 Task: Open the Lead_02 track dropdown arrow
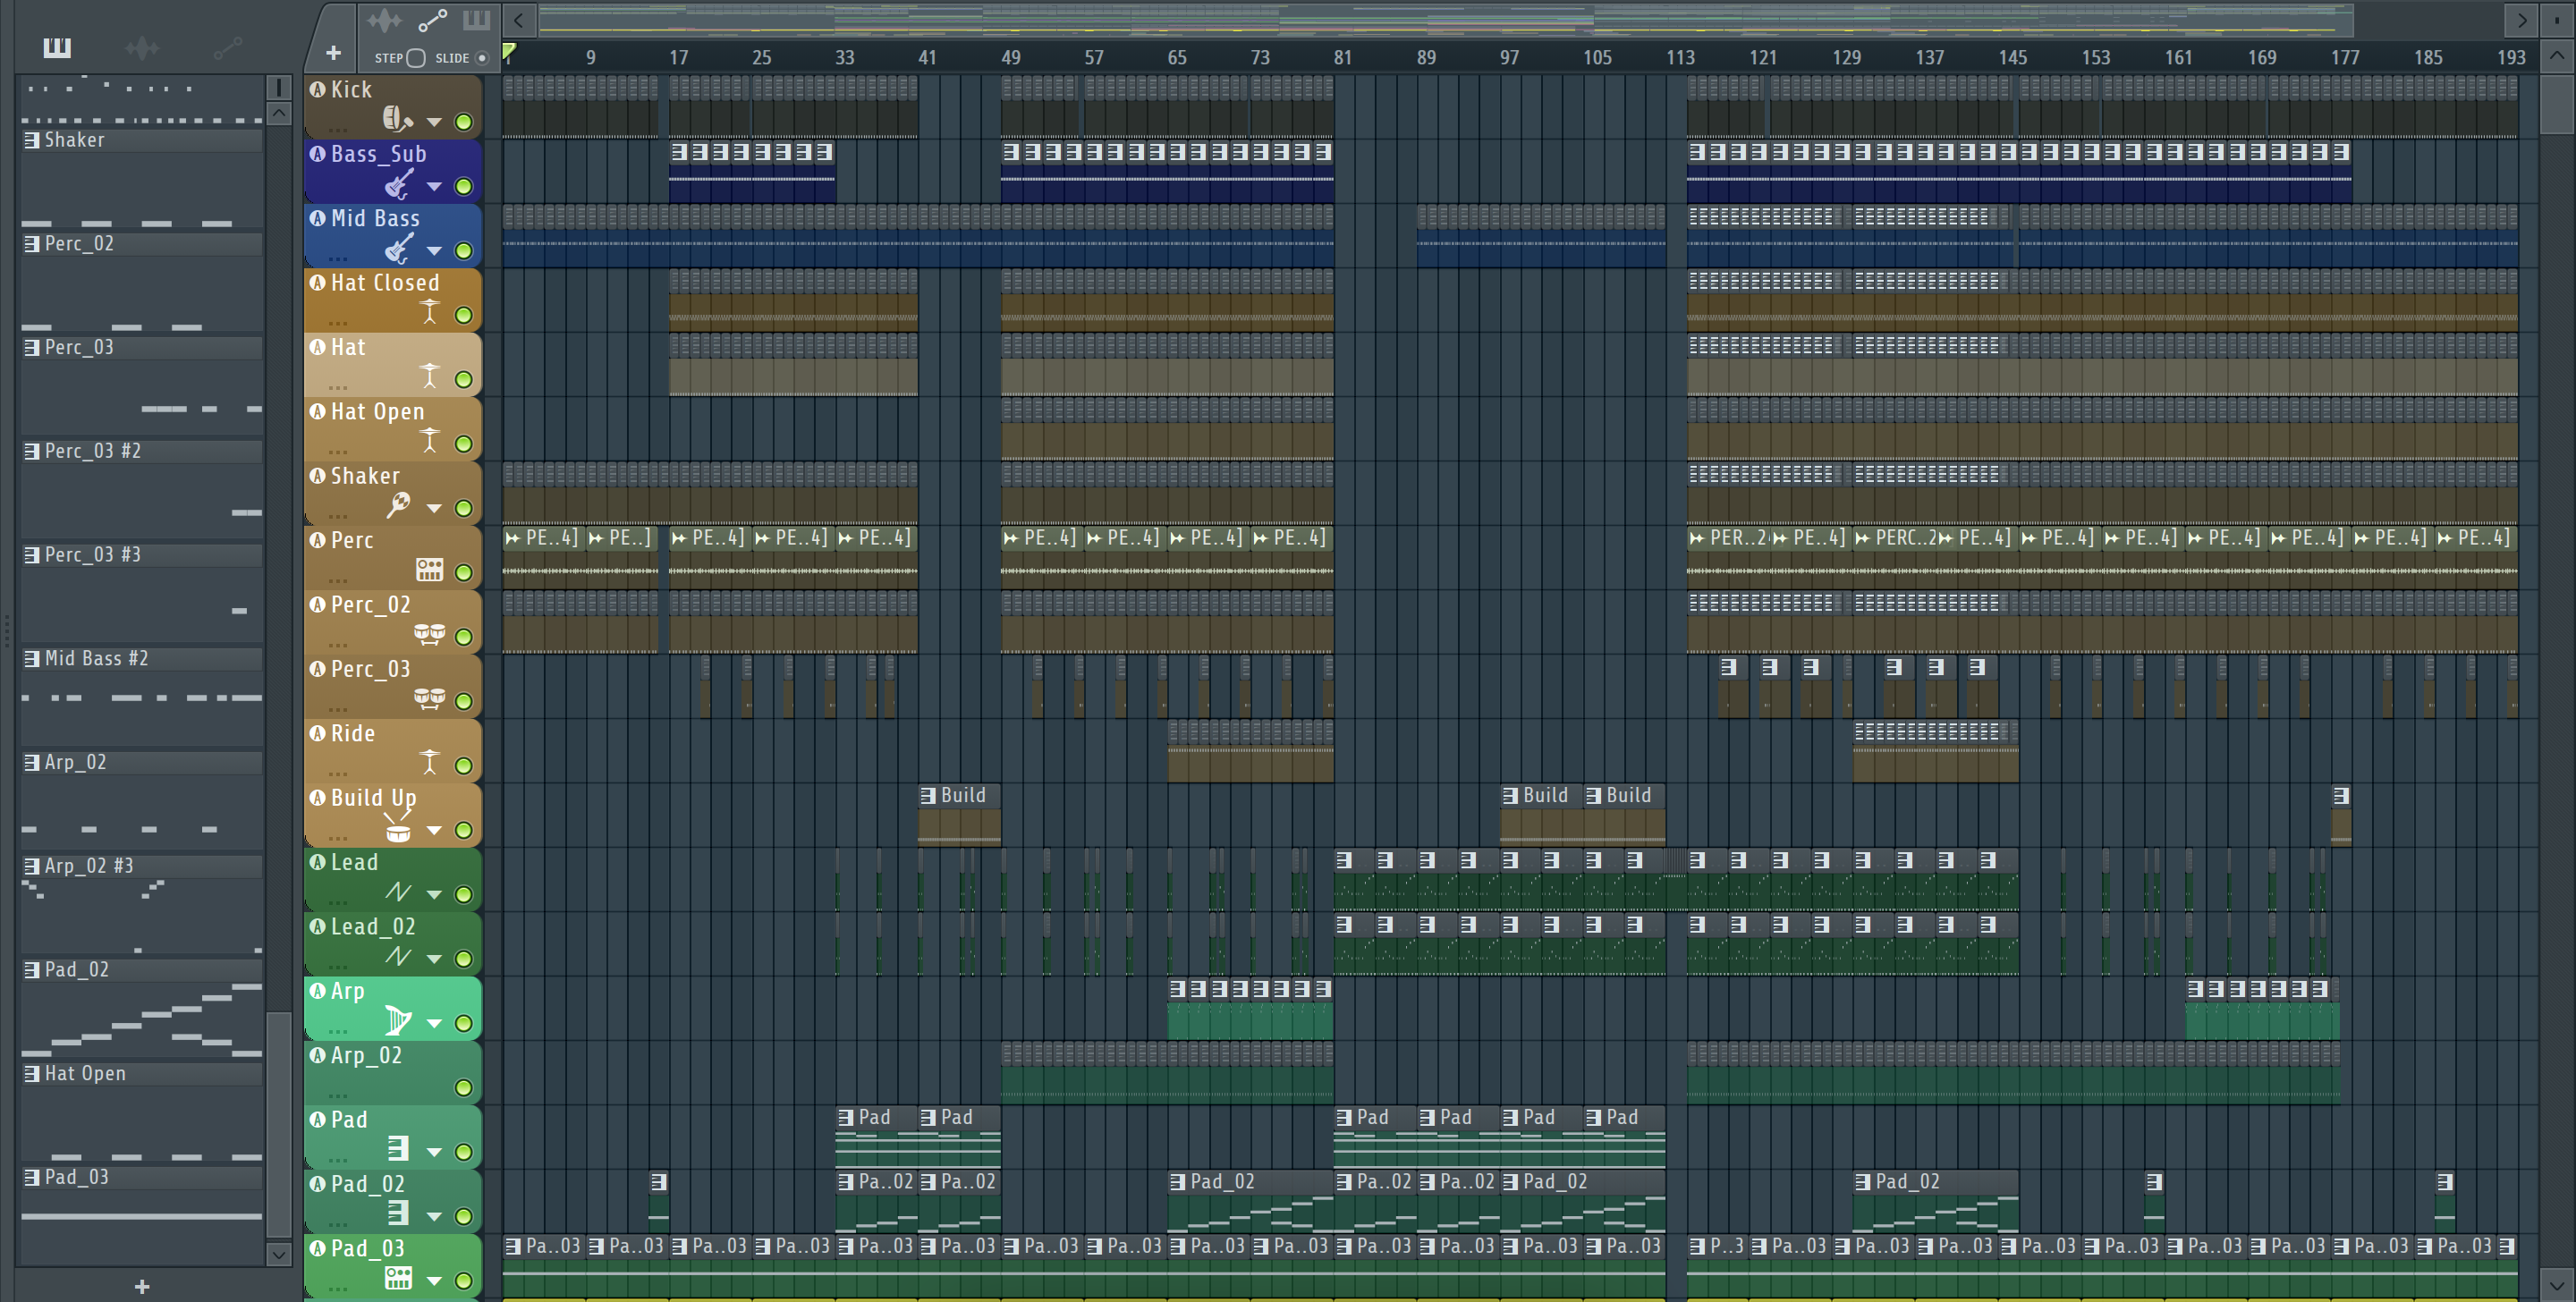click(435, 959)
